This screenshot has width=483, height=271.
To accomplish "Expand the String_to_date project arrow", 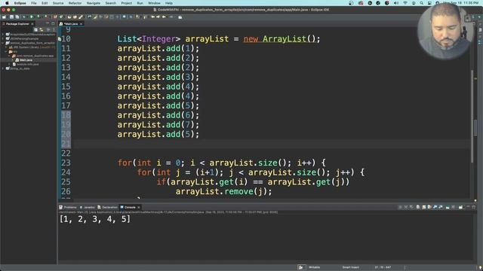I will pos(3,69).
